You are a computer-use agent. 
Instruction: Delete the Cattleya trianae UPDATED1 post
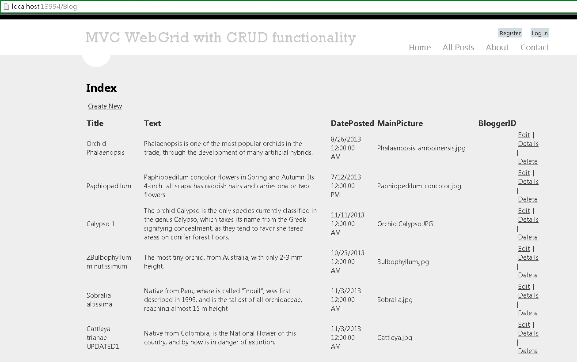point(528,351)
